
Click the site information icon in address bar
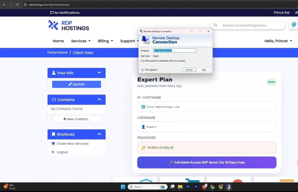click(25, 5)
